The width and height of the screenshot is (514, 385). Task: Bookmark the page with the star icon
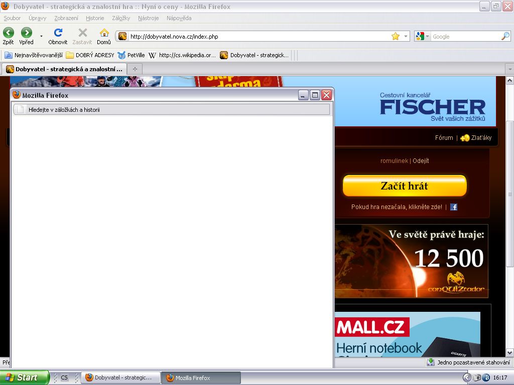[396, 36]
